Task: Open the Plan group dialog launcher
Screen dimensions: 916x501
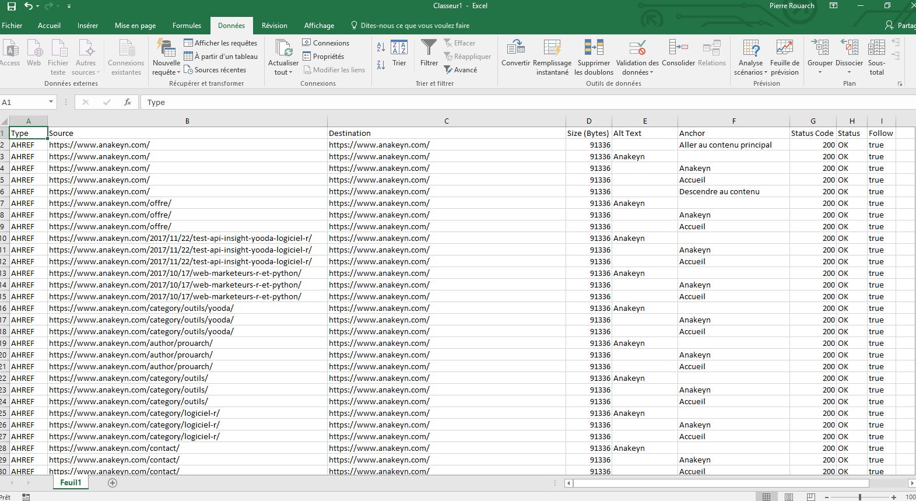Action: (x=900, y=84)
